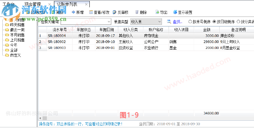
Task: Open the 单据类型 收入单 dropdown
Action: (146, 21)
